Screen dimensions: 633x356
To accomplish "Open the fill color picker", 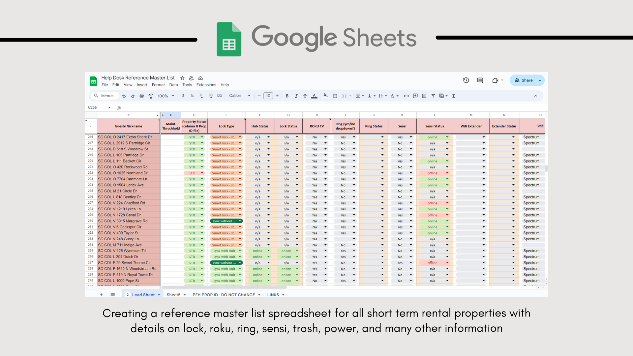I will [325, 96].
